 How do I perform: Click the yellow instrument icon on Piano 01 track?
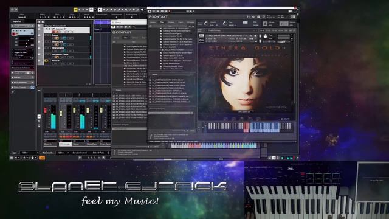click(46, 61)
